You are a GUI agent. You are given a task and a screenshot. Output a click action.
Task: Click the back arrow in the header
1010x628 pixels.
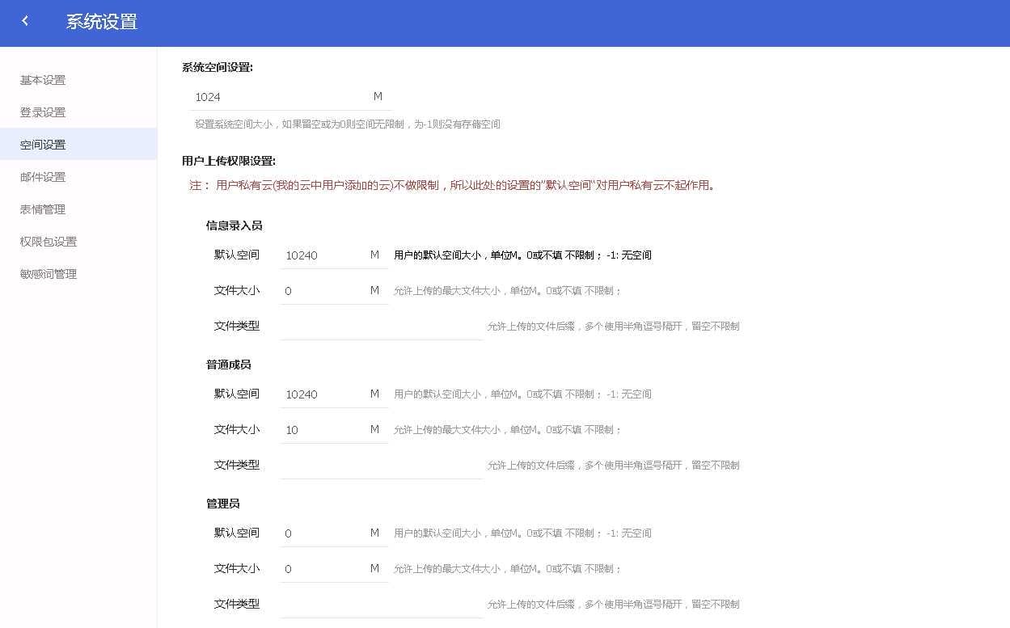click(x=26, y=20)
